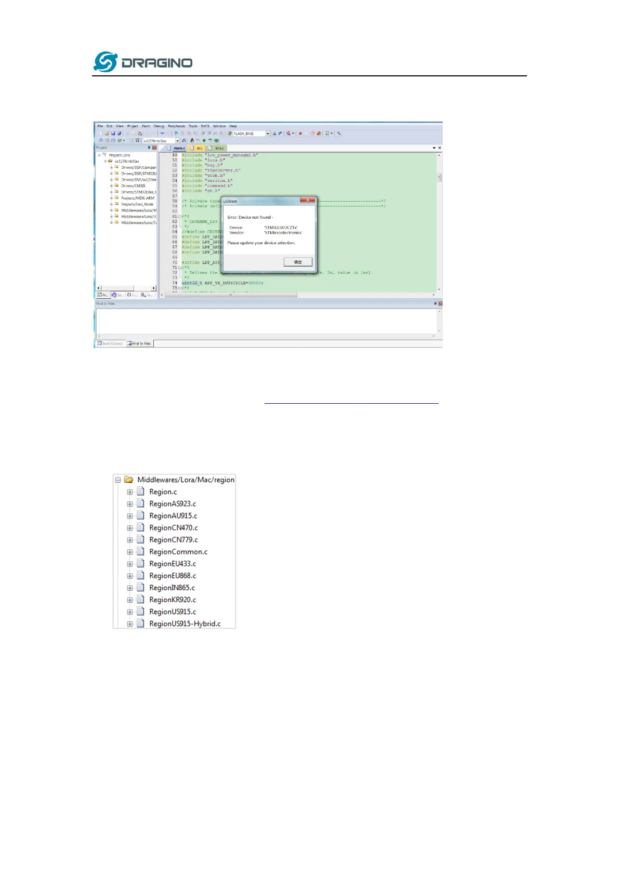This screenshot has width=619, height=875.
Task: Expand the RegionEU868.c file node
Action: pos(130,576)
